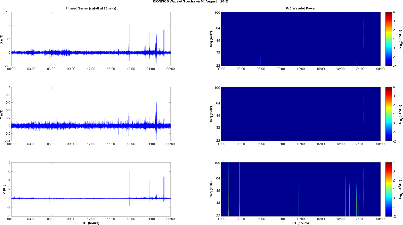Click the log2(nT²/Hz) label beside middle colorbar
The height and width of the screenshot is (225, 403).
401,114
